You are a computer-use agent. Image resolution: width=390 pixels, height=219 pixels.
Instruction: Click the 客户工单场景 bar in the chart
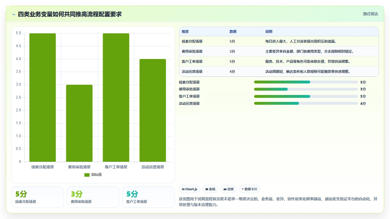click(x=116, y=98)
